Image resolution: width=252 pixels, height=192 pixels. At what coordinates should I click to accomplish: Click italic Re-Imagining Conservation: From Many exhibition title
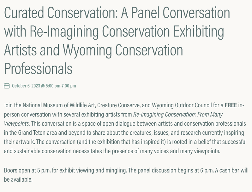(x=178, y=115)
